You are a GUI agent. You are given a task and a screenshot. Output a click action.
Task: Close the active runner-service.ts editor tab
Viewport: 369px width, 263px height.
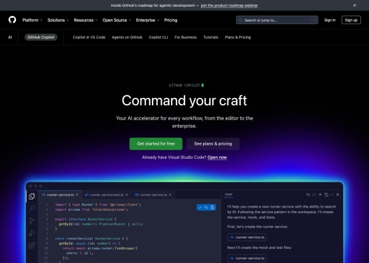point(77,195)
